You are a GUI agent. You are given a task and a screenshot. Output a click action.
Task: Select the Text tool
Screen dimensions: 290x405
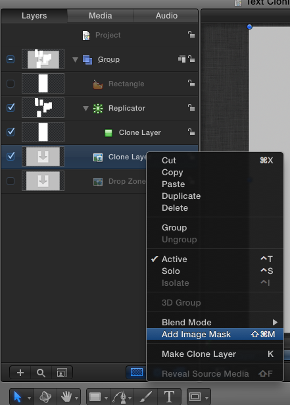pyautogui.click(x=169, y=396)
